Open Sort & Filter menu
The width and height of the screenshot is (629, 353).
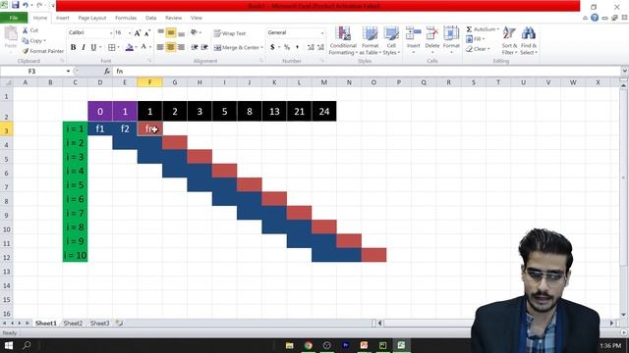pyautogui.click(x=509, y=40)
